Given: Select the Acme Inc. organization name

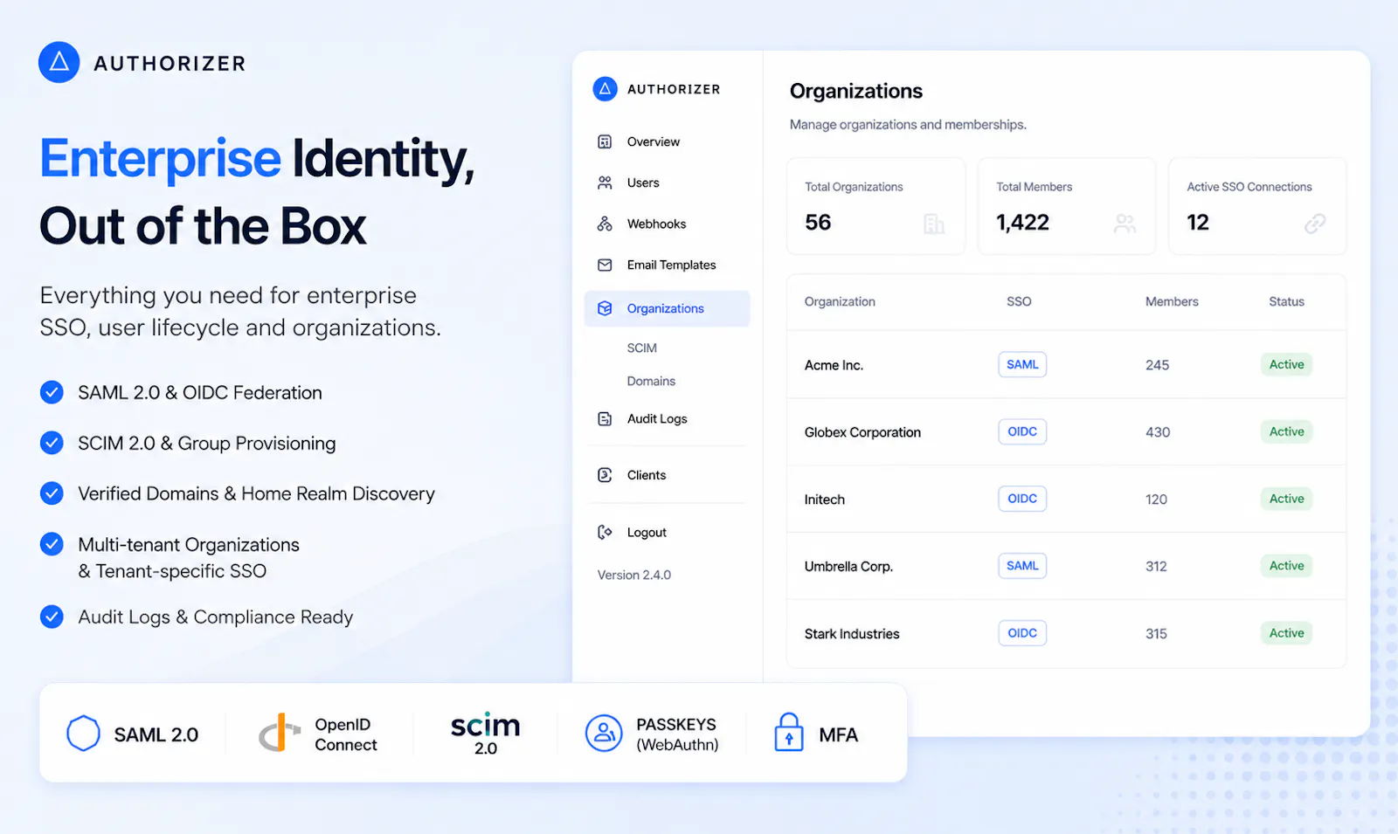Looking at the screenshot, I should 834,365.
